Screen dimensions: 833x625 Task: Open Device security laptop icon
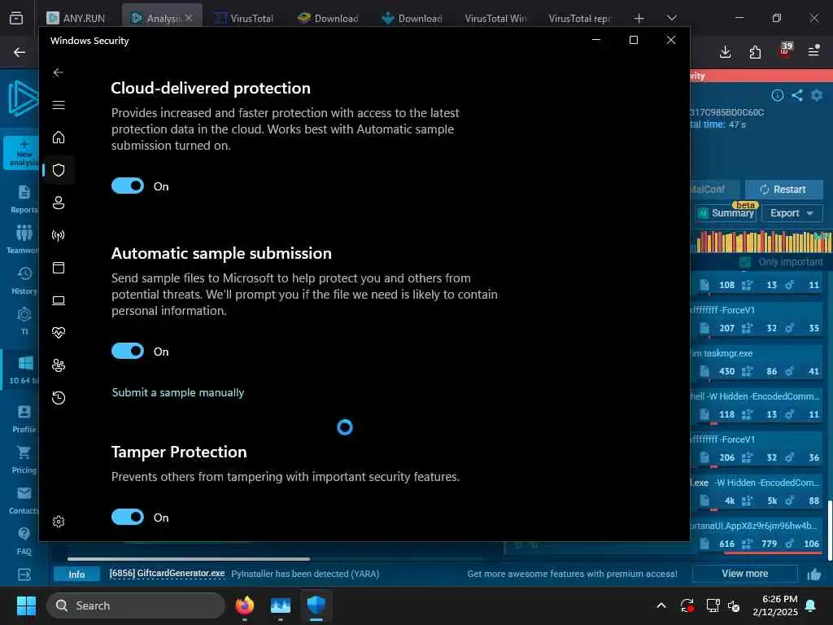(59, 300)
